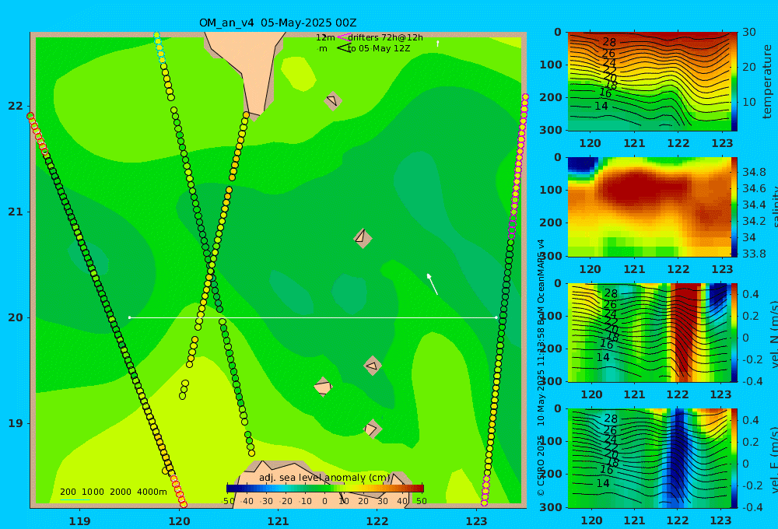Click the western endpoint of white transect line
The height and width of the screenshot is (529, 778).
click(x=129, y=317)
